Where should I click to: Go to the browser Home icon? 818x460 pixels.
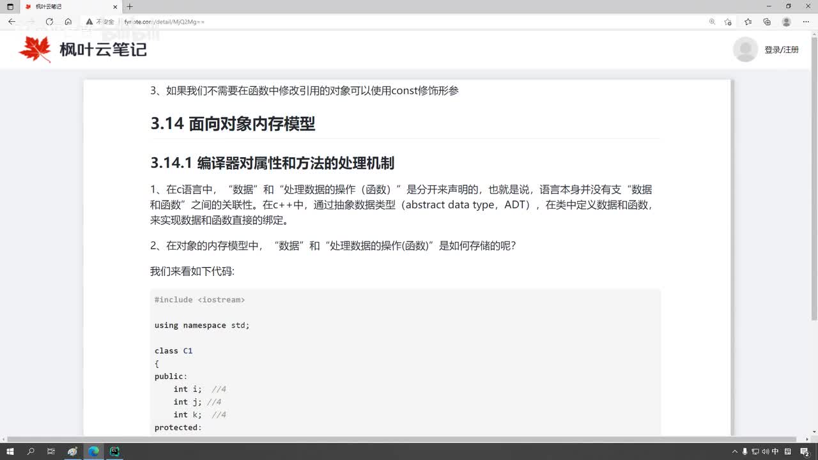[x=68, y=22]
